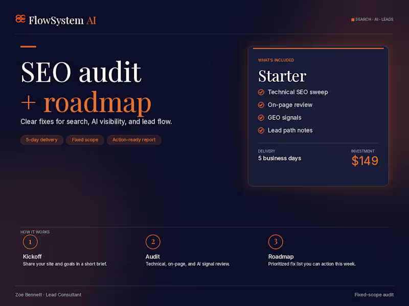Click the On-page review item text
Viewport: 409px width, 306px height.
coord(290,105)
